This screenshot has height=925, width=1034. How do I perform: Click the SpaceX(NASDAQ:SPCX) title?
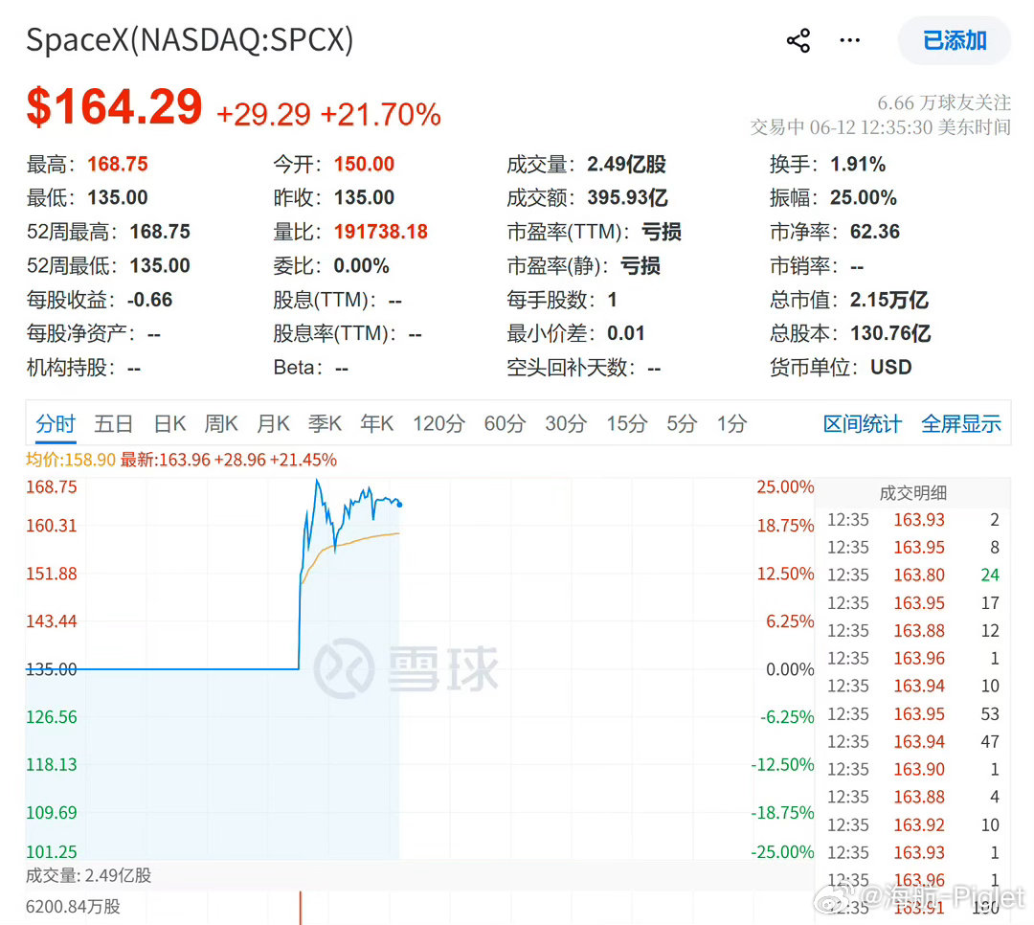click(x=190, y=39)
